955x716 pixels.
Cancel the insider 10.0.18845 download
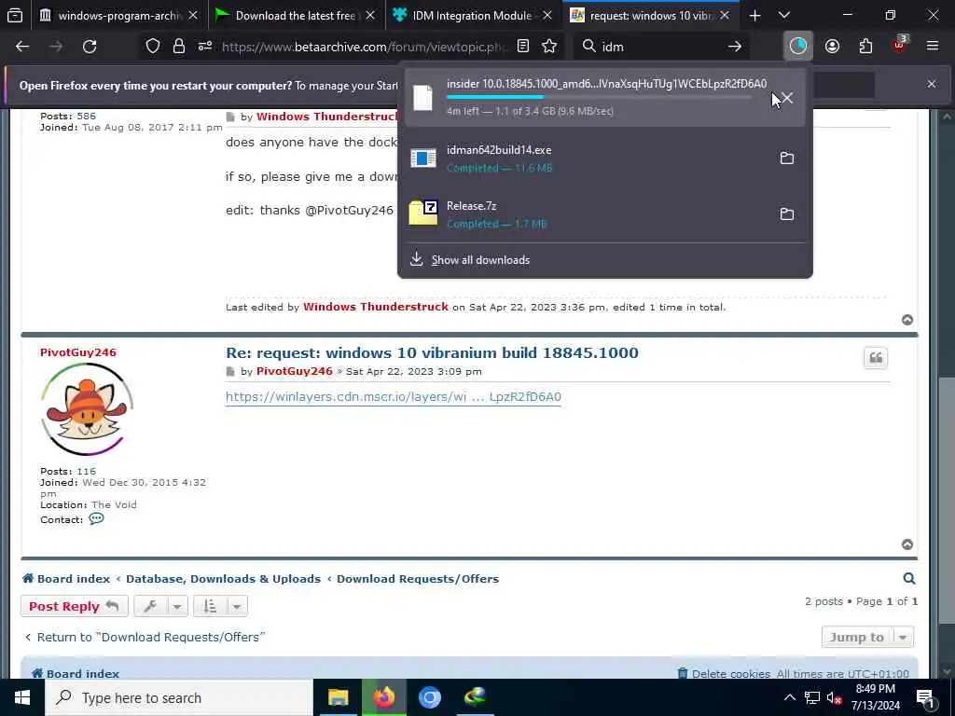click(x=787, y=98)
